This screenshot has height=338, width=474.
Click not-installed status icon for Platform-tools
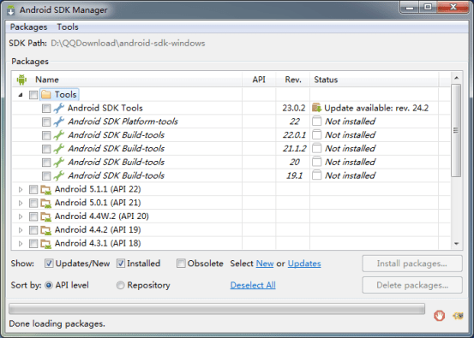point(316,121)
